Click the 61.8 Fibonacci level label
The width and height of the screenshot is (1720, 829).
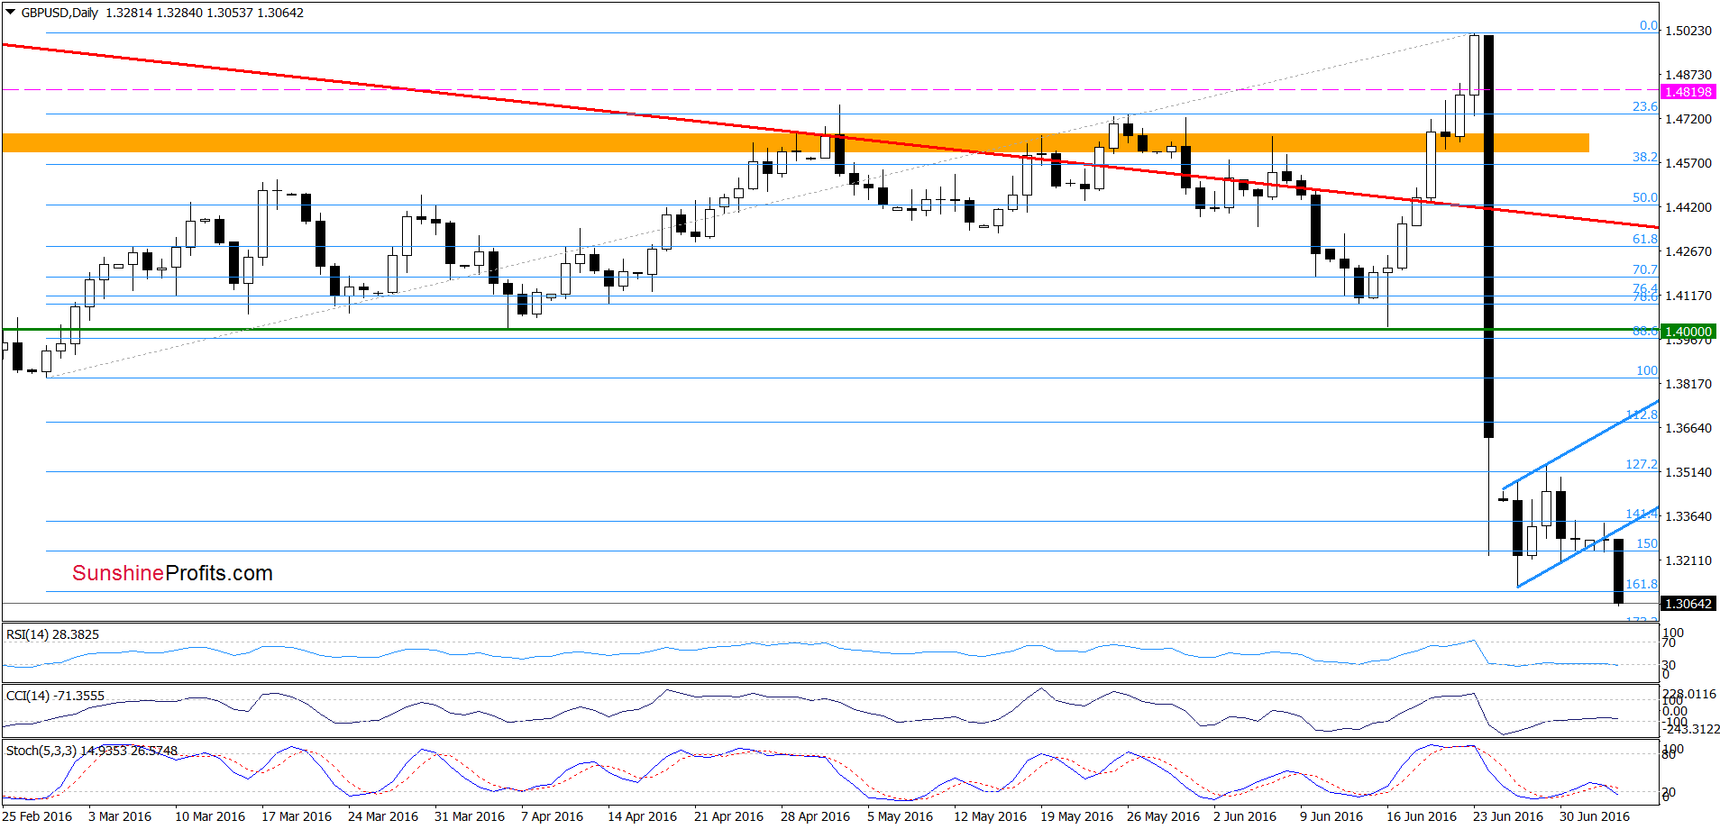(x=1645, y=239)
